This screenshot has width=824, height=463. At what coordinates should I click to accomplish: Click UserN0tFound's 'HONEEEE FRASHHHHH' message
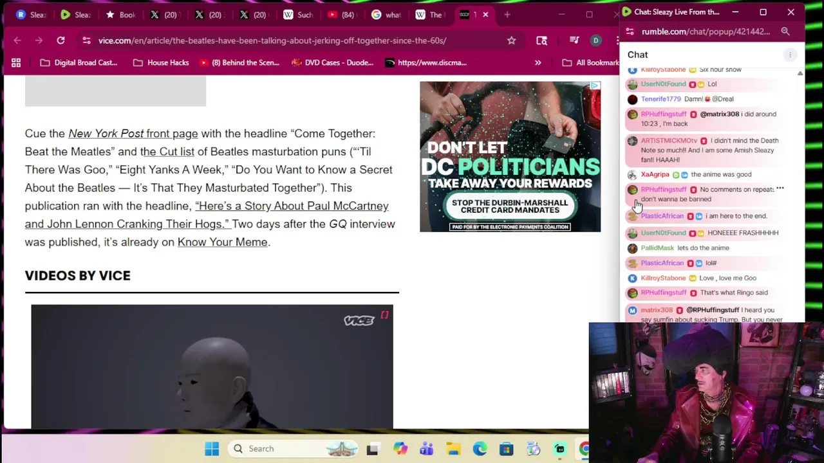743,233
